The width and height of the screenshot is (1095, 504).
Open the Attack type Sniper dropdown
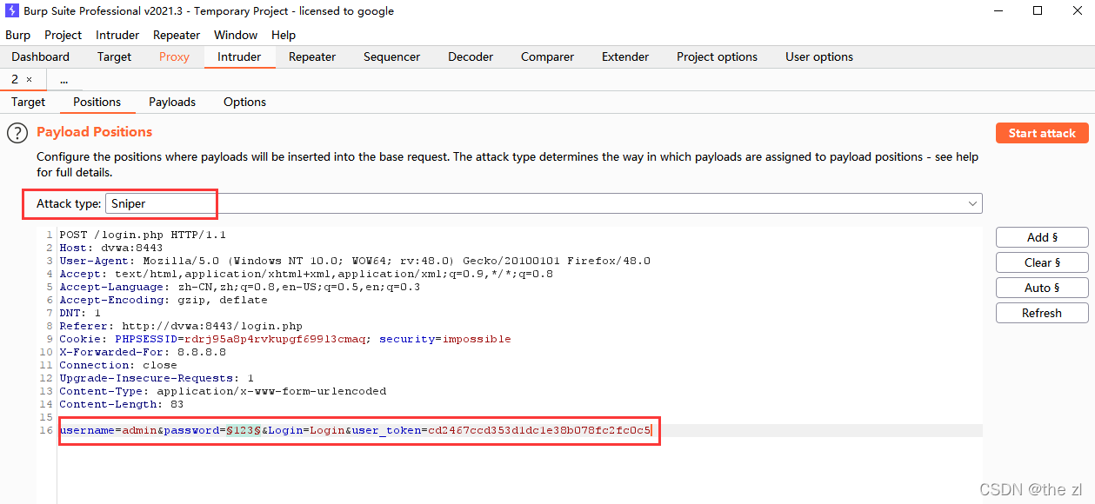click(544, 203)
